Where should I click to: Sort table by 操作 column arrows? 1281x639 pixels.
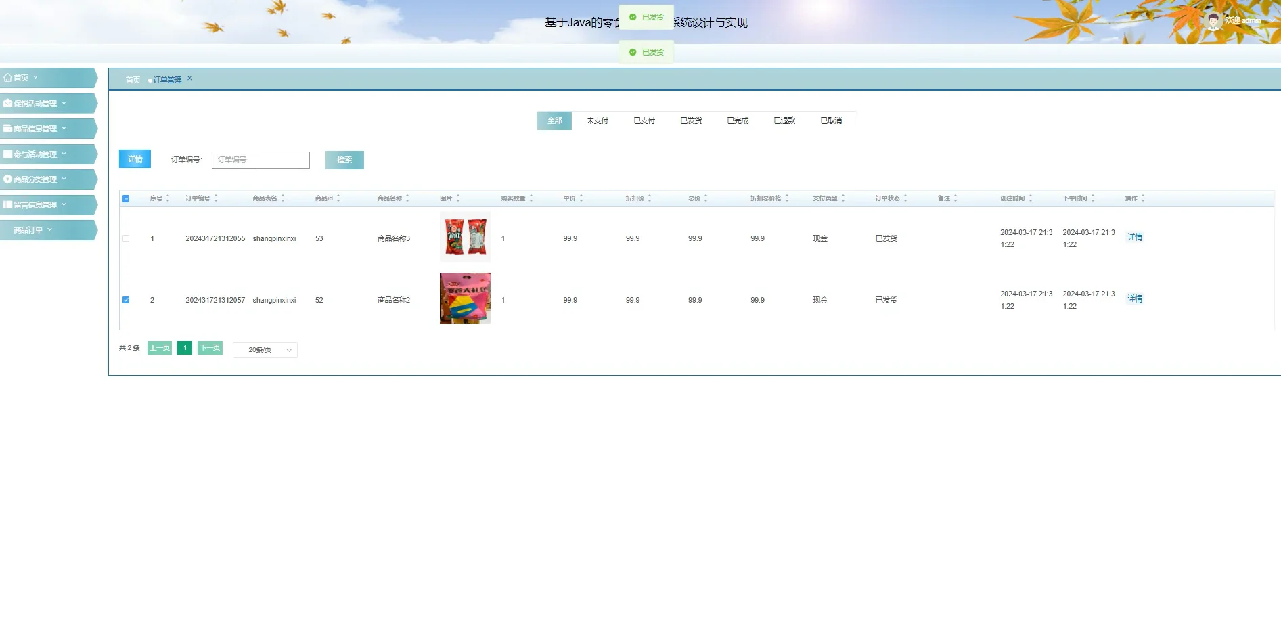(x=1143, y=198)
